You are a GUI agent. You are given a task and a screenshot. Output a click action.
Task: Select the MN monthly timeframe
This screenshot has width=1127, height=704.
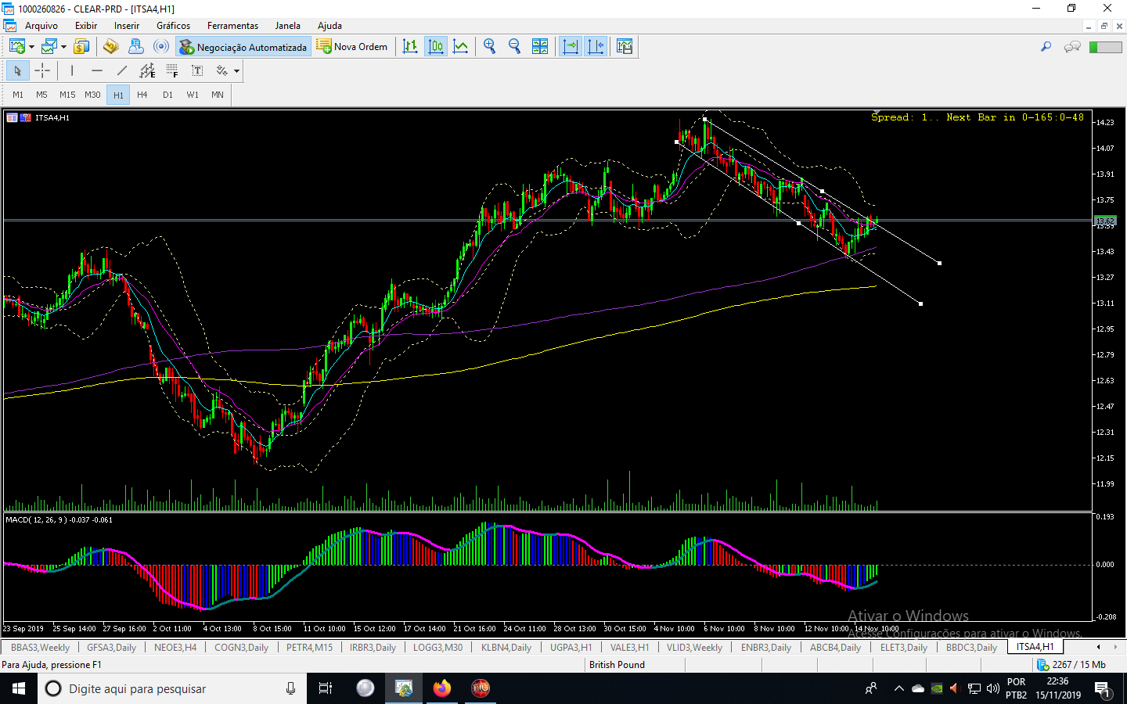point(218,95)
